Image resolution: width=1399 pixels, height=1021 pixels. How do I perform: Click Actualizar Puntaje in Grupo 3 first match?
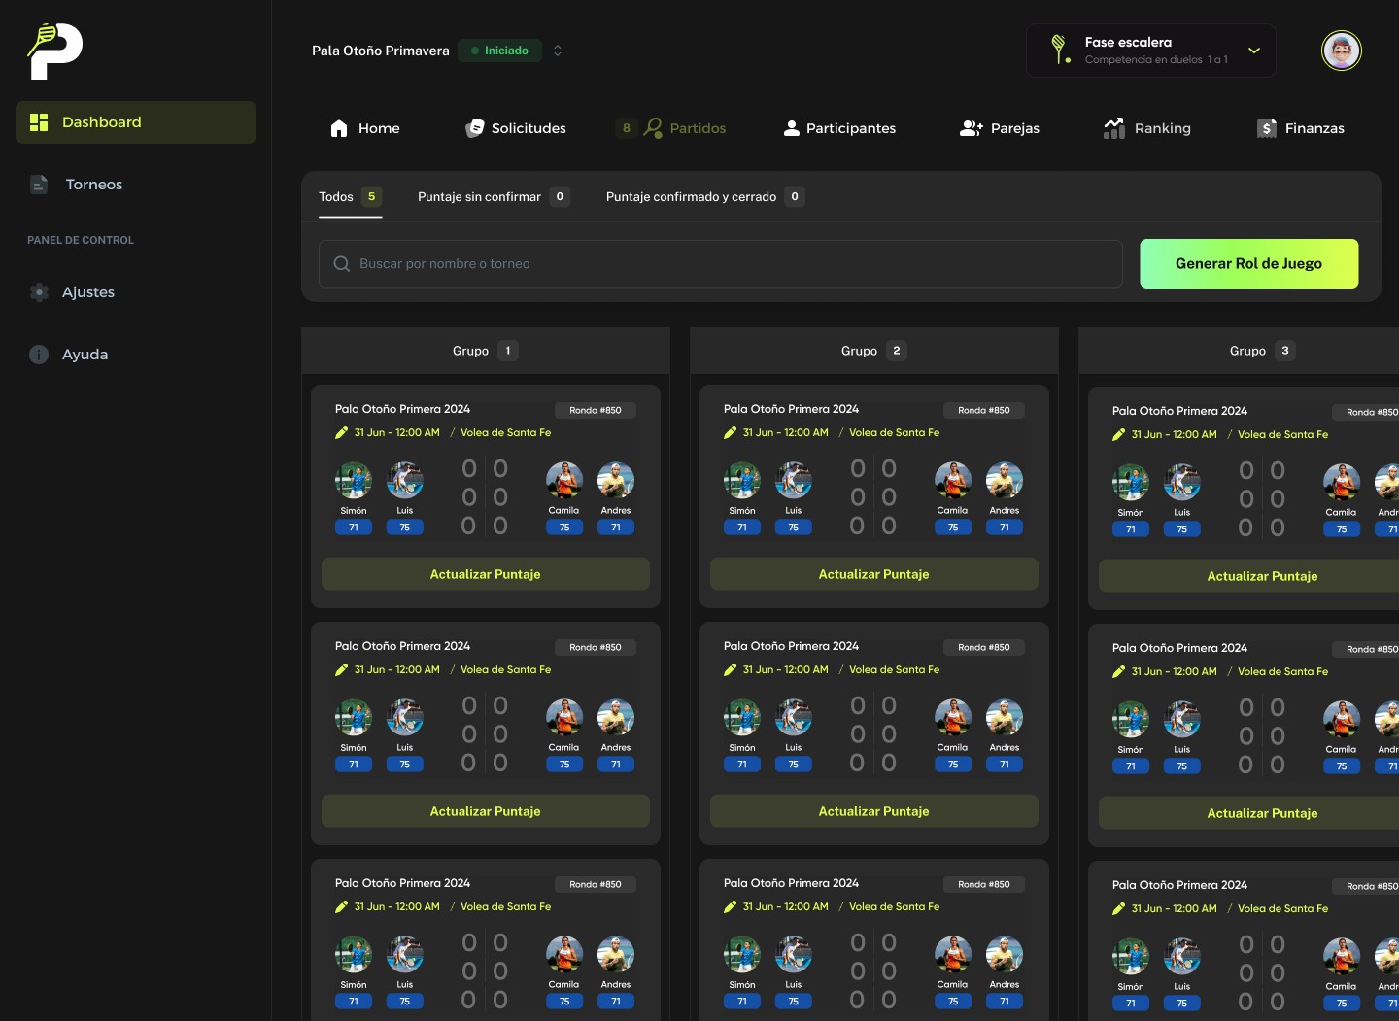pos(1249,576)
